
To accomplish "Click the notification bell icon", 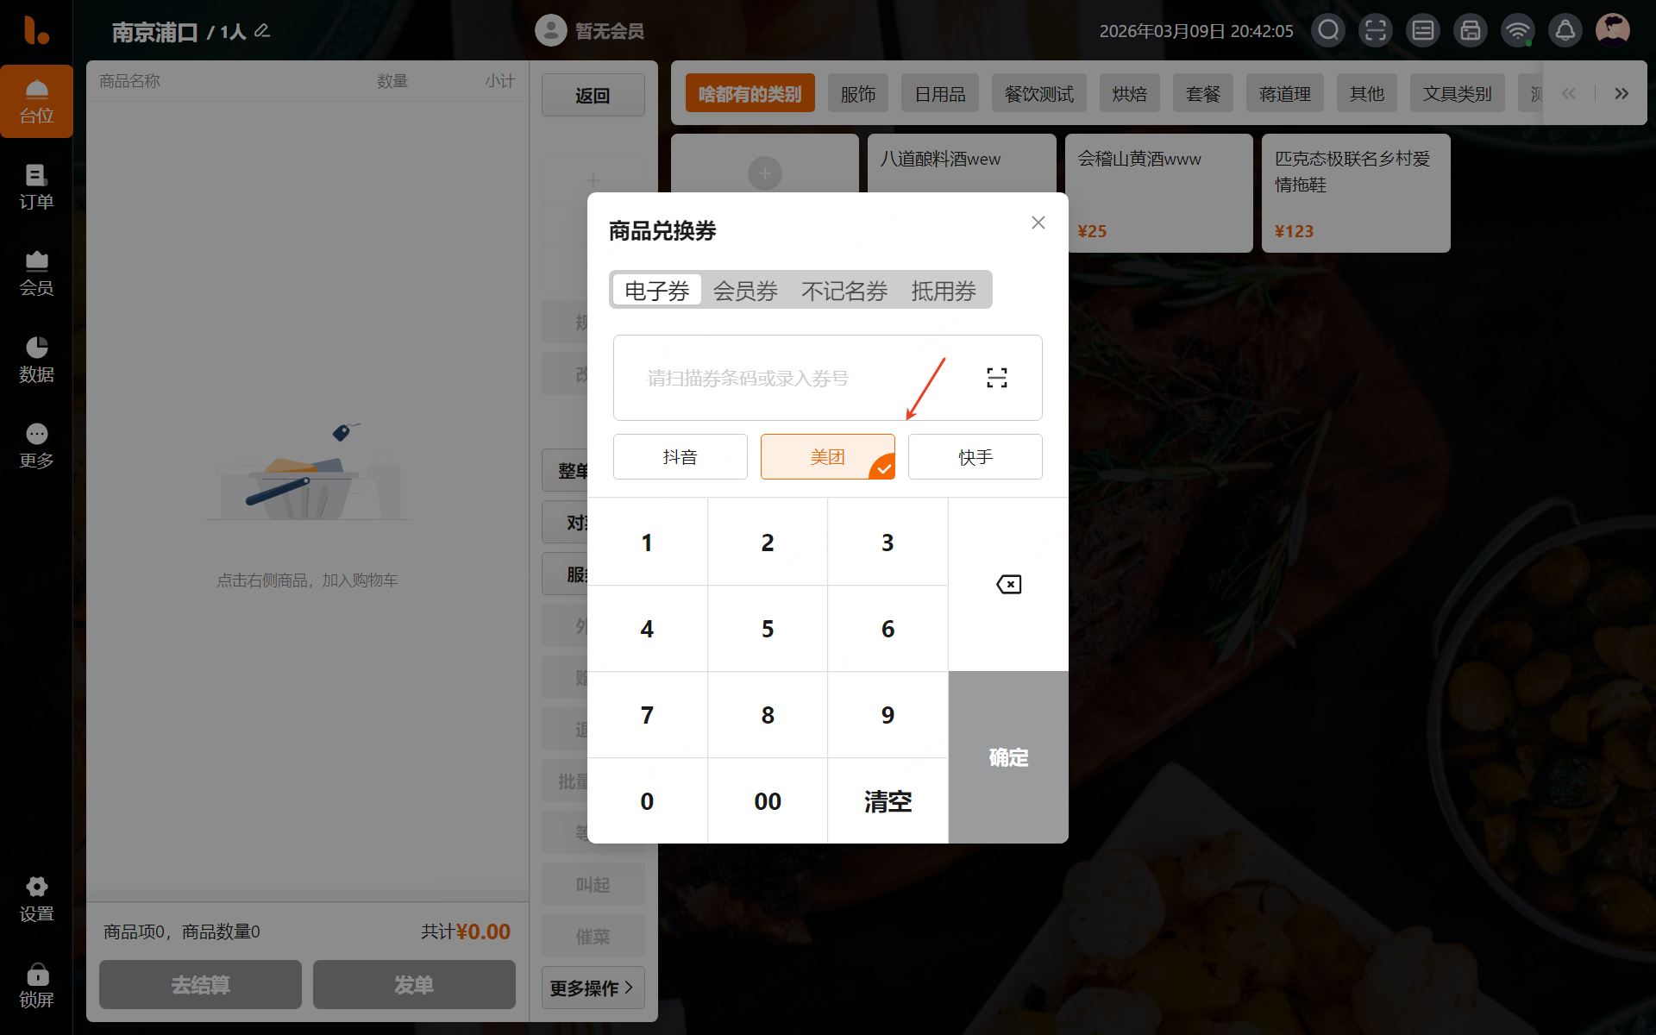I will tap(1565, 31).
